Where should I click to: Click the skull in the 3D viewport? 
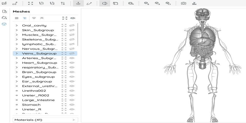(x=202, y=14)
